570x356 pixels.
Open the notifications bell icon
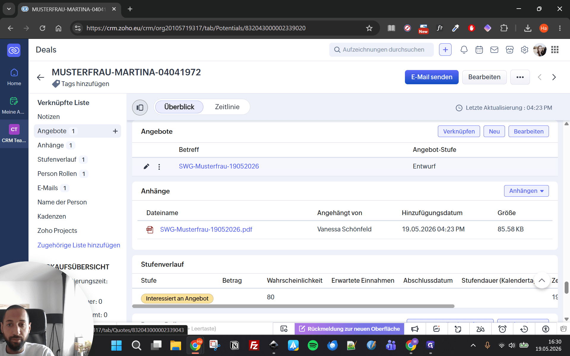[464, 50]
